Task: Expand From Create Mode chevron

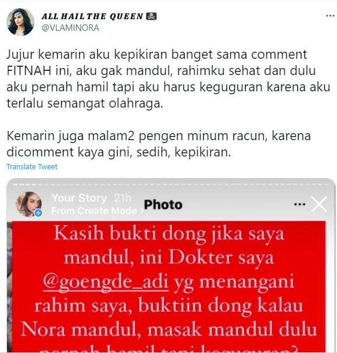Action: [x=141, y=211]
